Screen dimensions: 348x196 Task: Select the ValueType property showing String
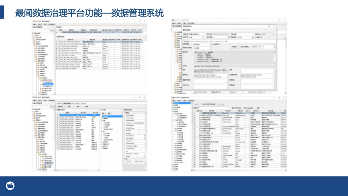point(135,153)
